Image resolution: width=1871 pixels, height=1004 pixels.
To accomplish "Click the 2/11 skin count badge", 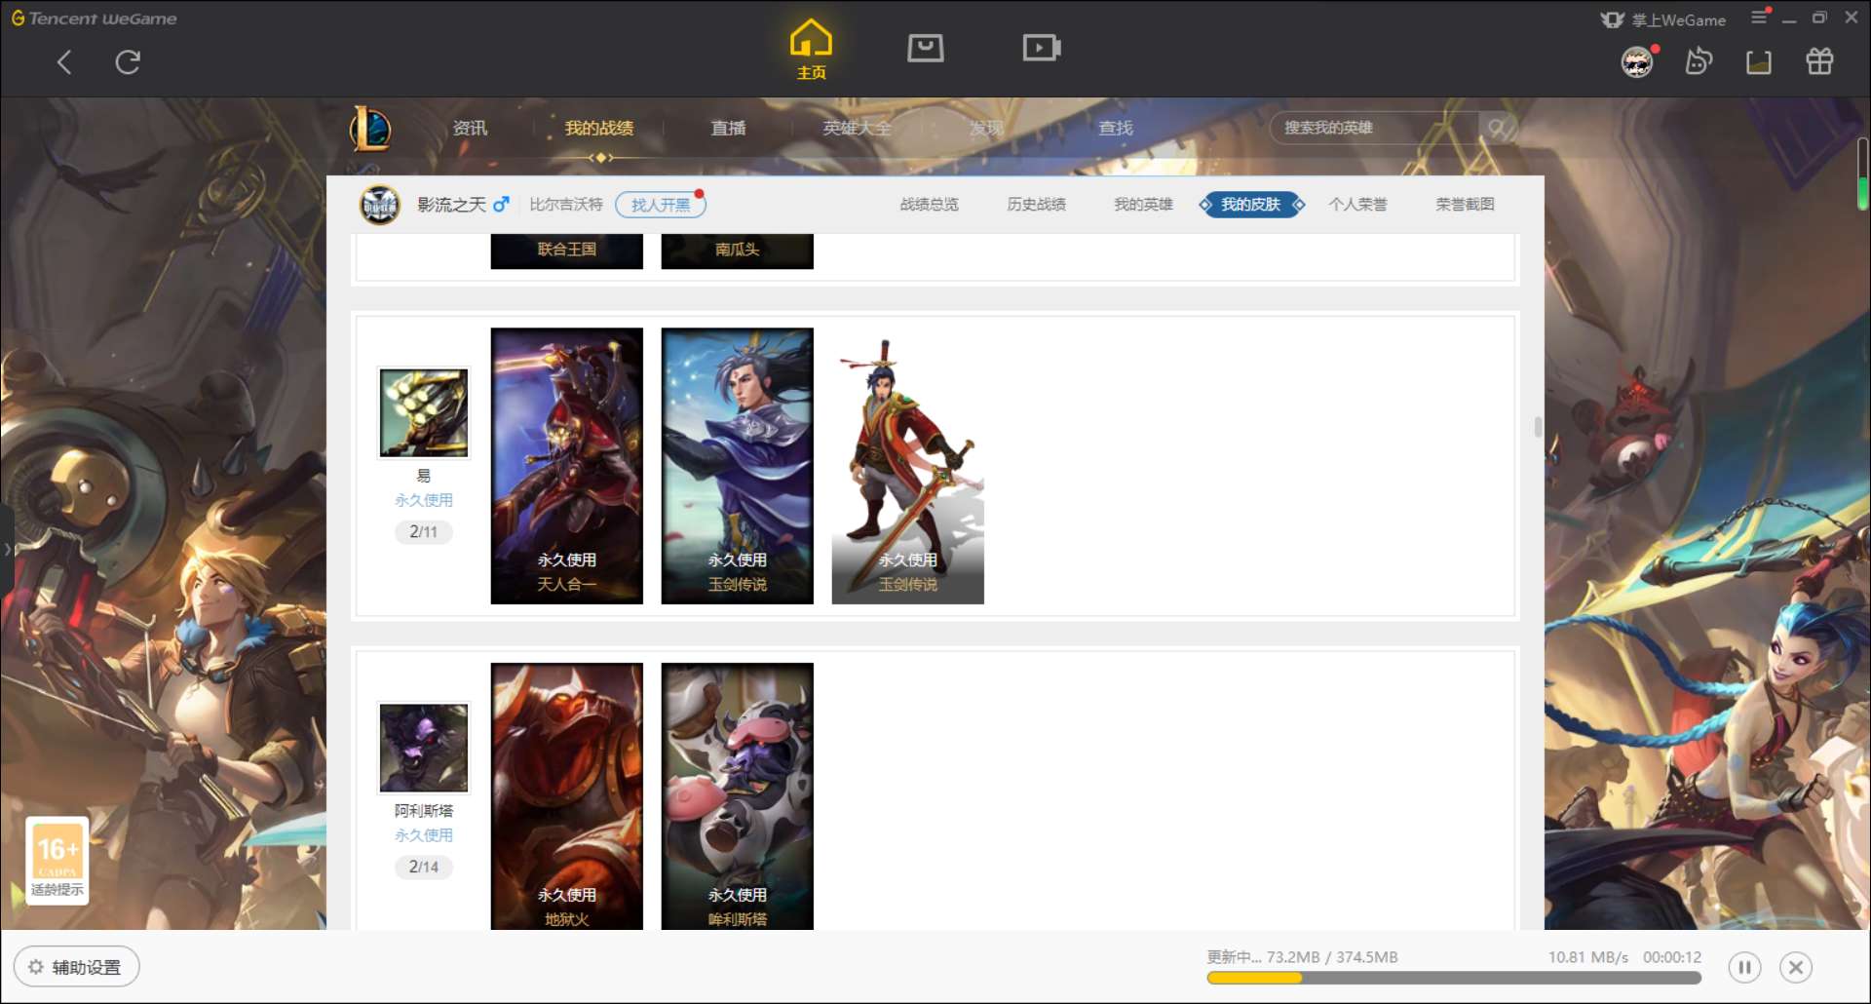I will (424, 532).
